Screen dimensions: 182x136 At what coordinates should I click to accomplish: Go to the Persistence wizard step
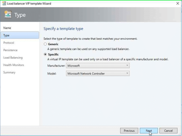pos(10,50)
